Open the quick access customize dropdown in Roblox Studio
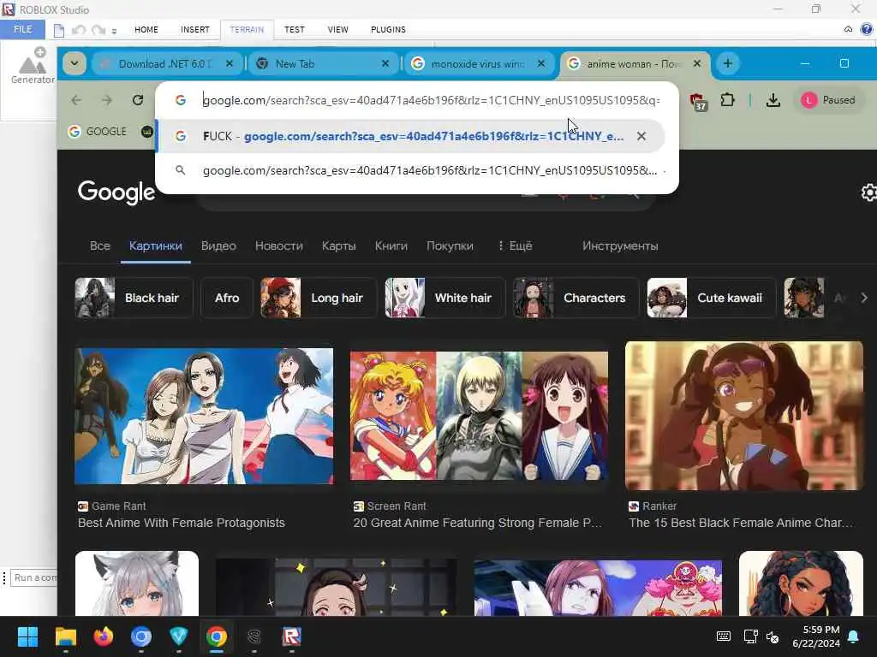Screen dimensions: 877x657 pos(114,32)
